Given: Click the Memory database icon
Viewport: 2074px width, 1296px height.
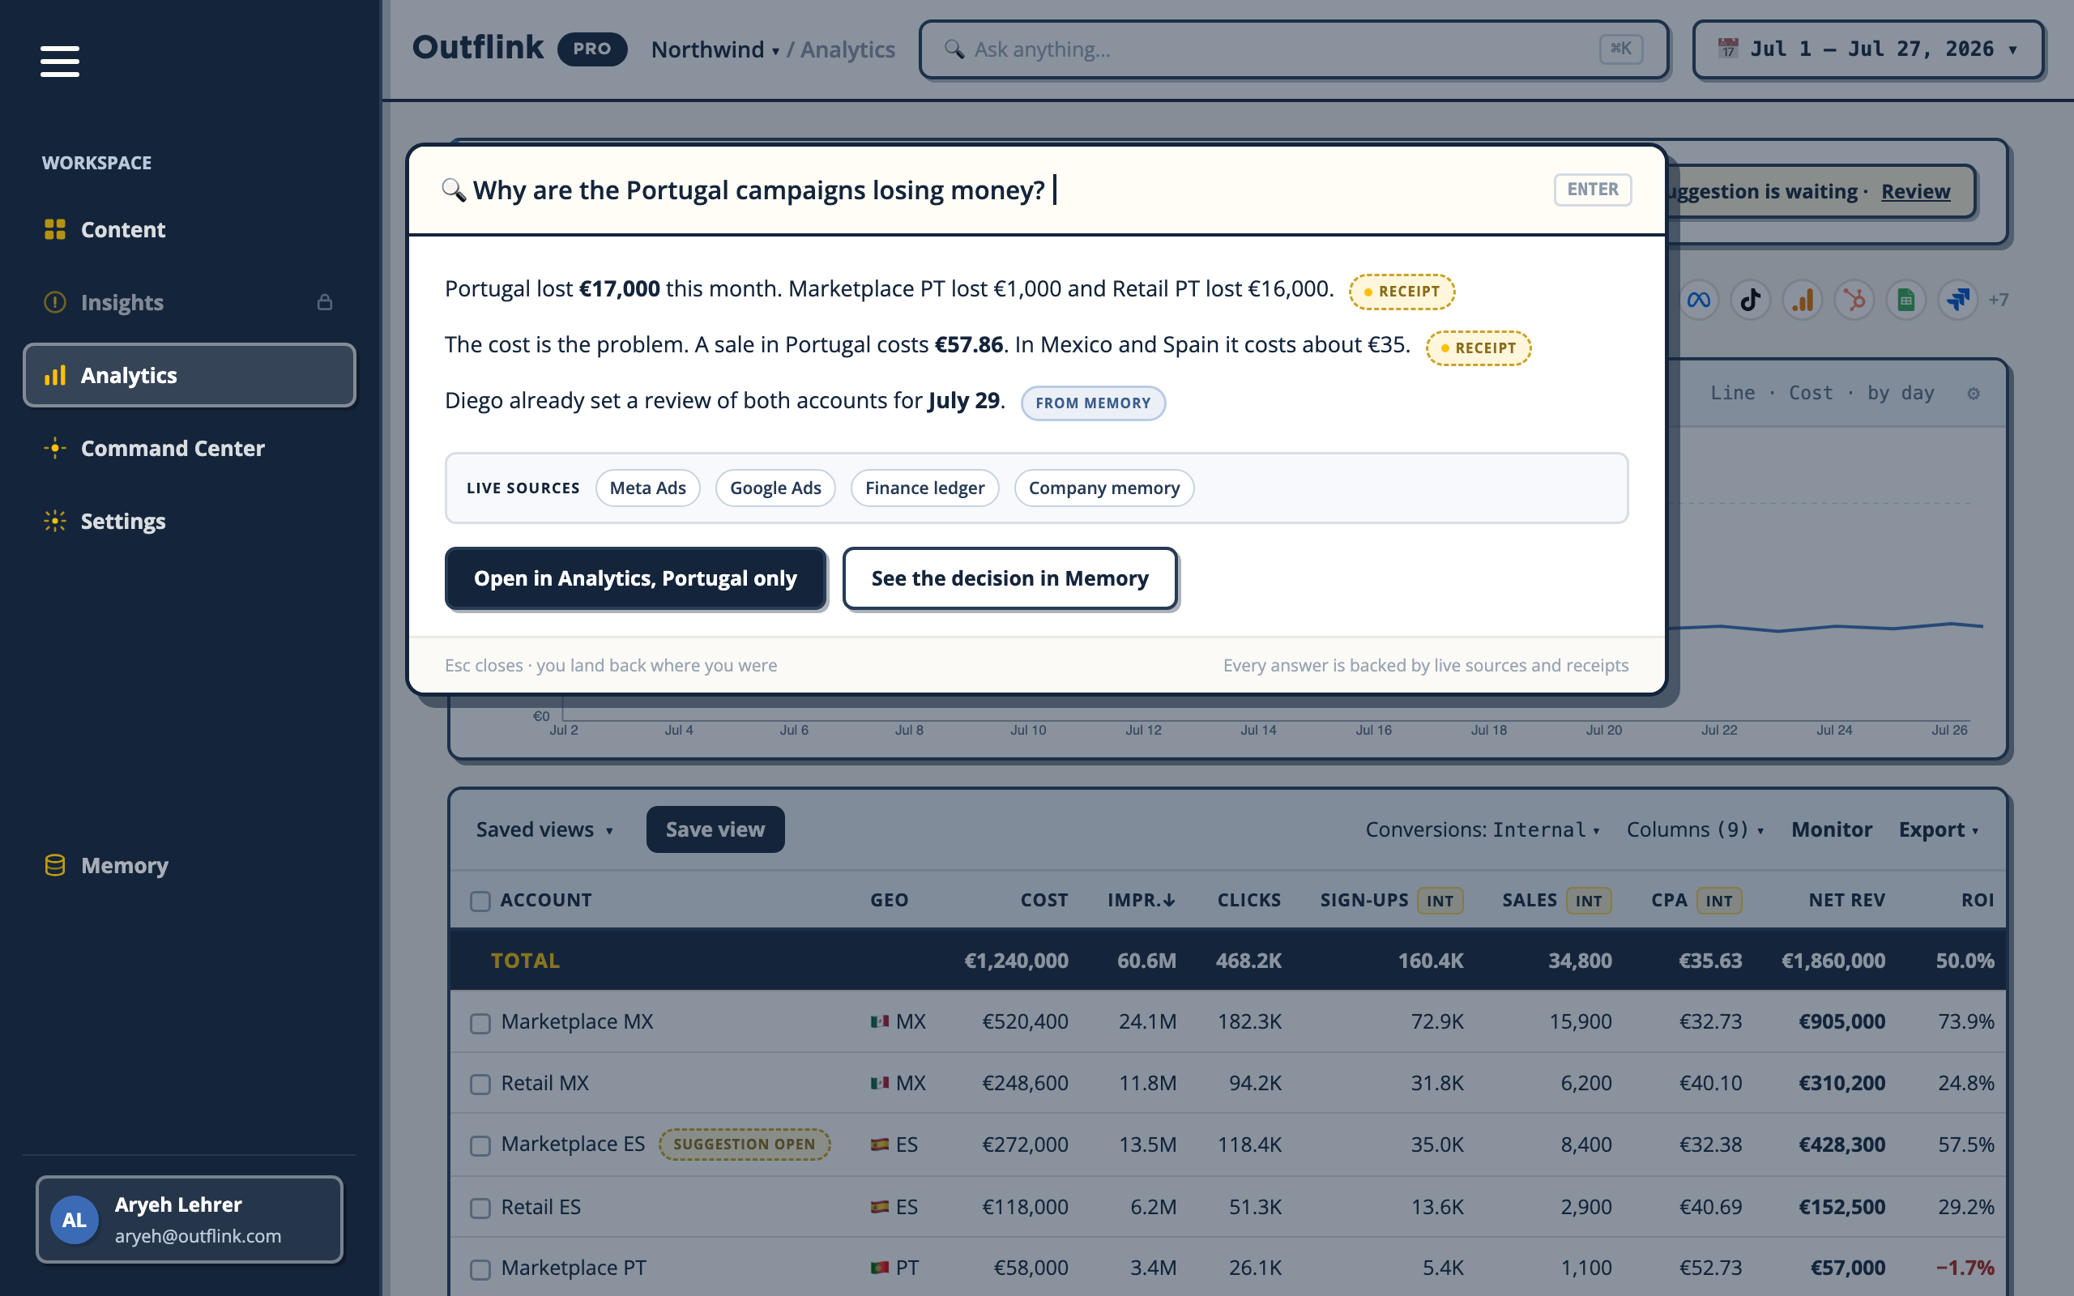Looking at the screenshot, I should coord(55,866).
